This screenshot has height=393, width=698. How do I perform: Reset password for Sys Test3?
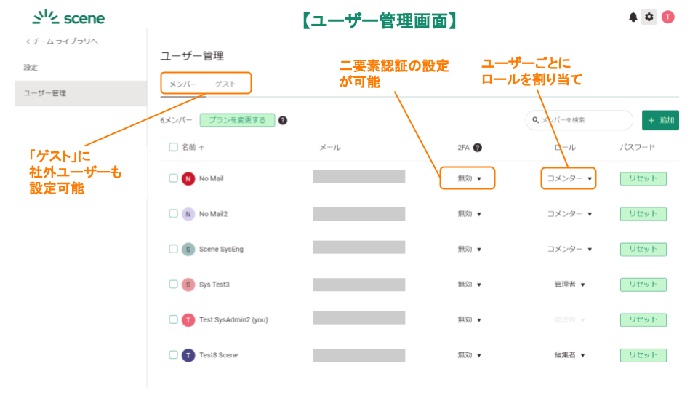pyautogui.click(x=643, y=285)
